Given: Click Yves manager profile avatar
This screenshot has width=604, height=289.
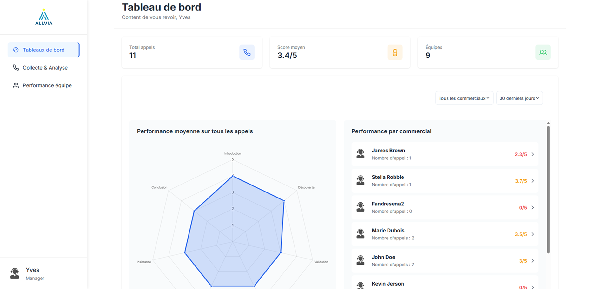Looking at the screenshot, I should pyautogui.click(x=15, y=273).
